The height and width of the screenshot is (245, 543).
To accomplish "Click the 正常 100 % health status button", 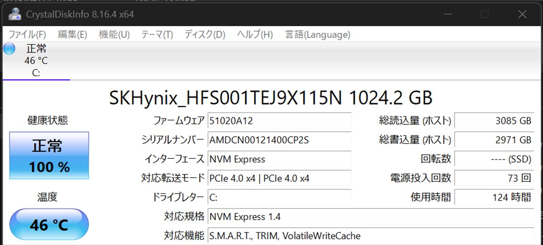I will click(x=49, y=156).
